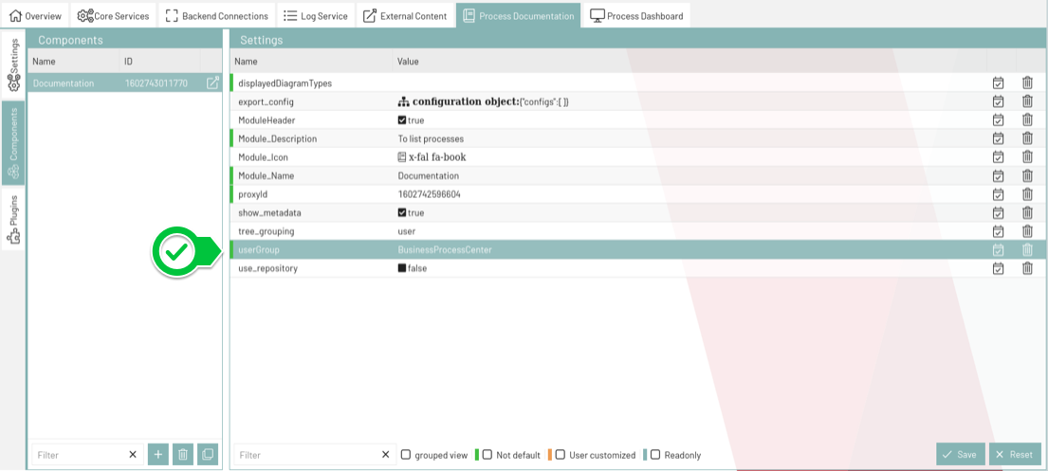1048x471 pixels.
Task: Delete Module_Name setting with trash icon
Action: tap(1027, 175)
